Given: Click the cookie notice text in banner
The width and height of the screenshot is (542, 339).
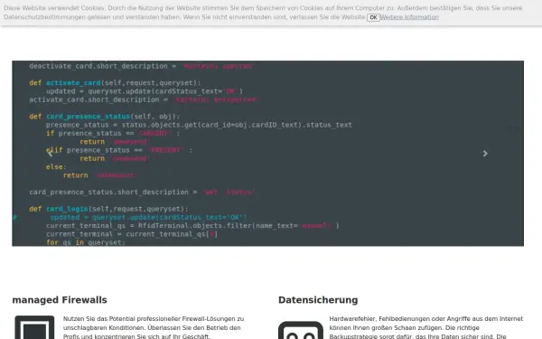Looking at the screenshot, I should point(263,13).
